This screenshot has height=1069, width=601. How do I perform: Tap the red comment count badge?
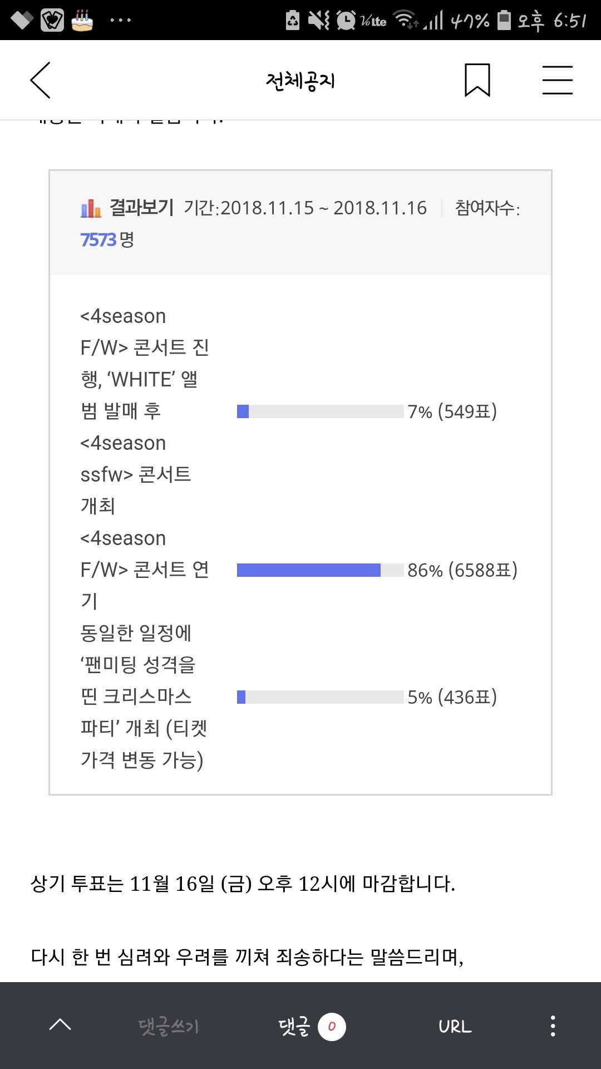point(332,1026)
